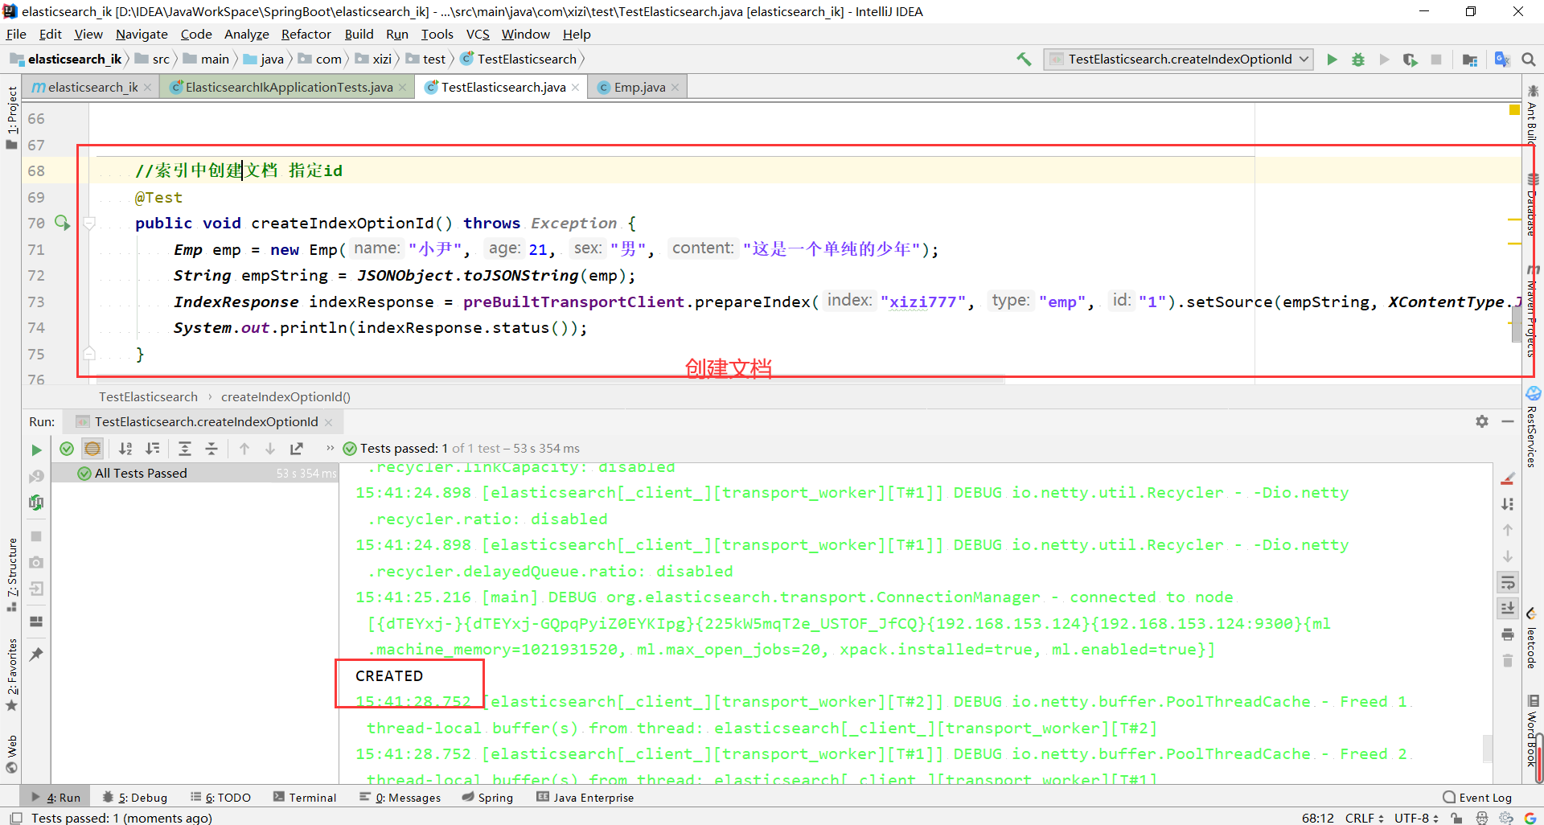Open line separator CRLF selector in status bar

click(1364, 818)
